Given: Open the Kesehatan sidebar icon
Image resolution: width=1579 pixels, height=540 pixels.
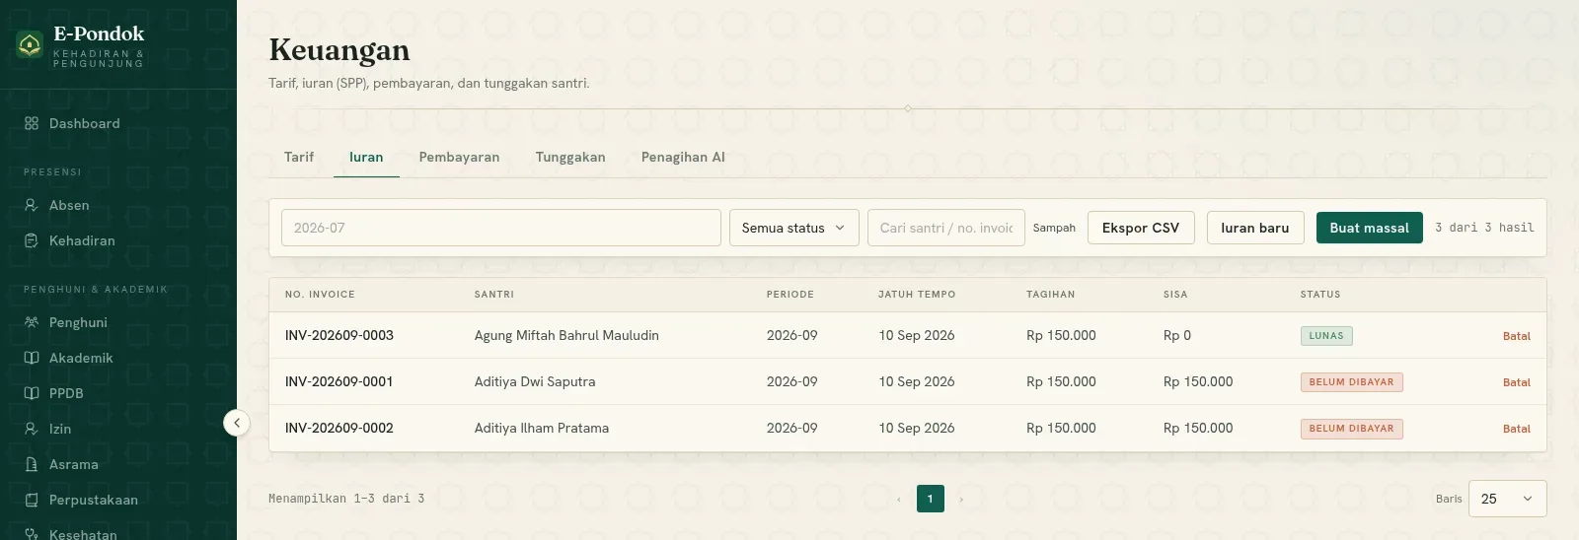Looking at the screenshot, I should point(32,533).
